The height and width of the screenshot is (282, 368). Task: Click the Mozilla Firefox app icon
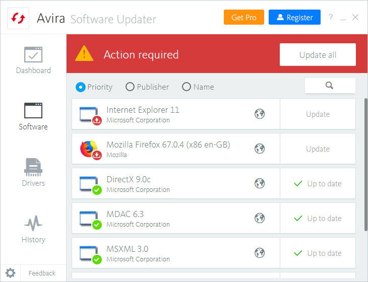point(89,148)
